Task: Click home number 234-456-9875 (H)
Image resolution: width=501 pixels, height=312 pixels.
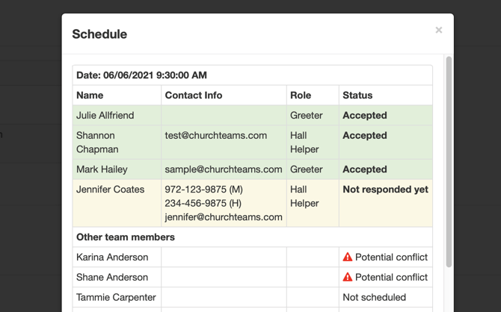Action: click(x=203, y=203)
